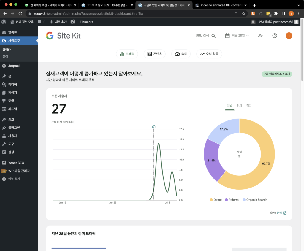Open the yellow notes extension icon
This screenshot has height=251, width=304.
[x=268, y=14]
